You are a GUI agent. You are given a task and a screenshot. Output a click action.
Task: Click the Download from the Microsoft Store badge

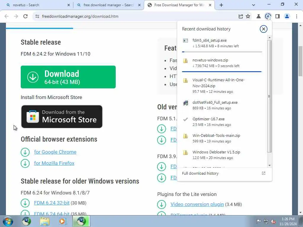62,116
